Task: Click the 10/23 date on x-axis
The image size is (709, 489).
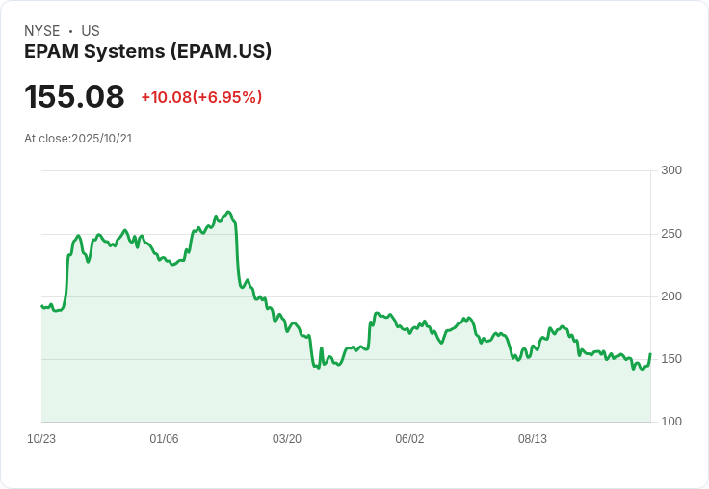Action: [41, 439]
